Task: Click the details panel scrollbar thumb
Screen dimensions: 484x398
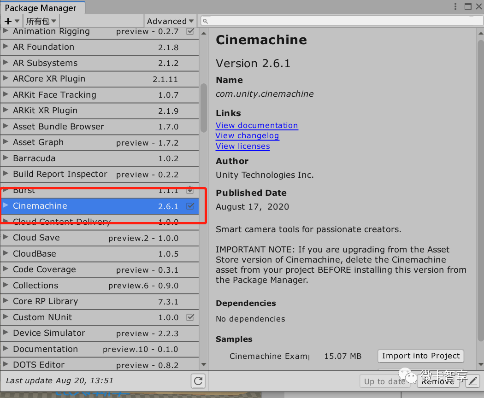Action: [x=481, y=191]
